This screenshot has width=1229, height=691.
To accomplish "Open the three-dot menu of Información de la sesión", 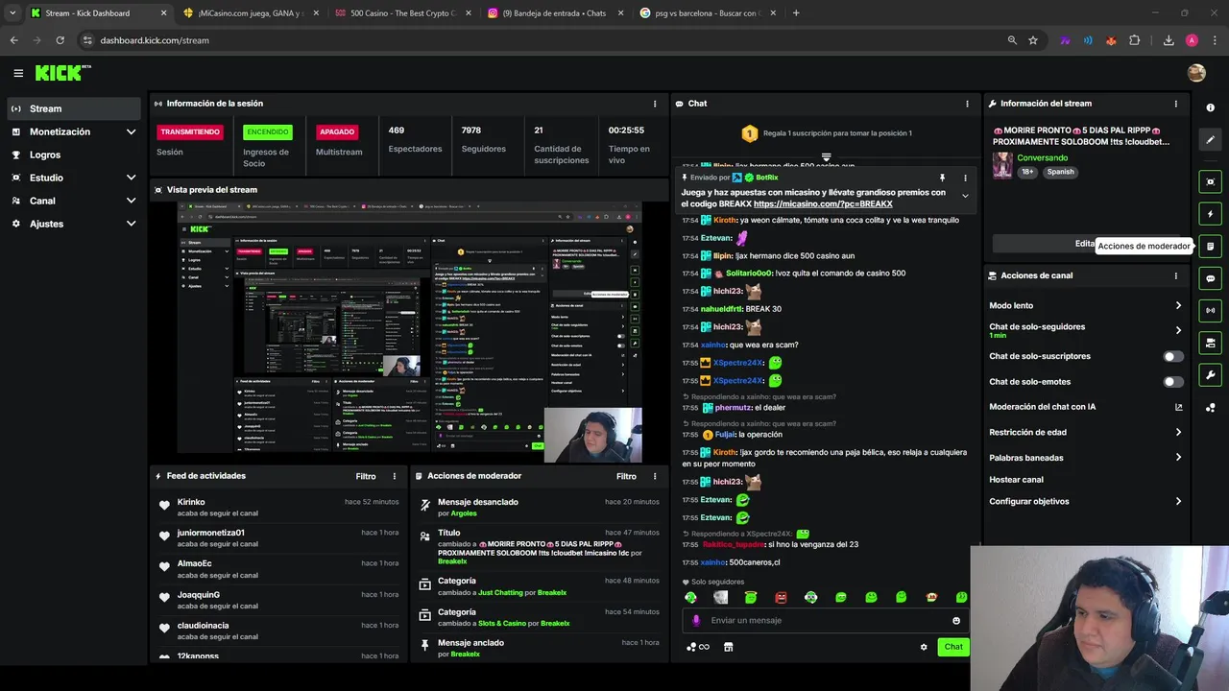I will 655,104.
